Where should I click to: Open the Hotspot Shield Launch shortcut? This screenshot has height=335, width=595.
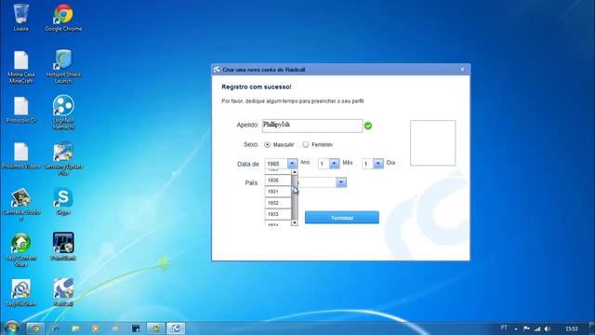pyautogui.click(x=63, y=66)
